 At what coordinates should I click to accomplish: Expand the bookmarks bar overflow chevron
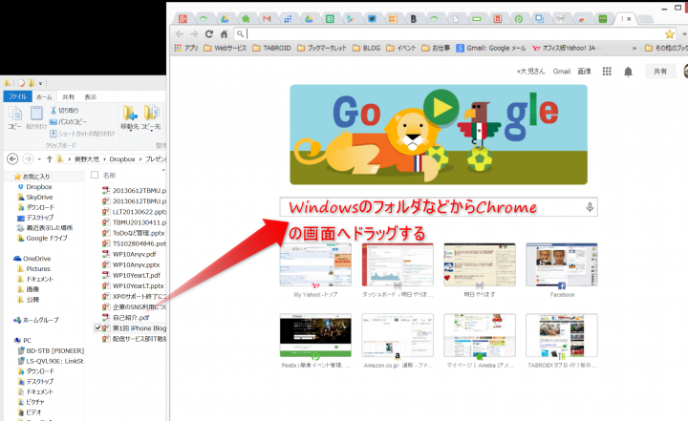point(634,49)
